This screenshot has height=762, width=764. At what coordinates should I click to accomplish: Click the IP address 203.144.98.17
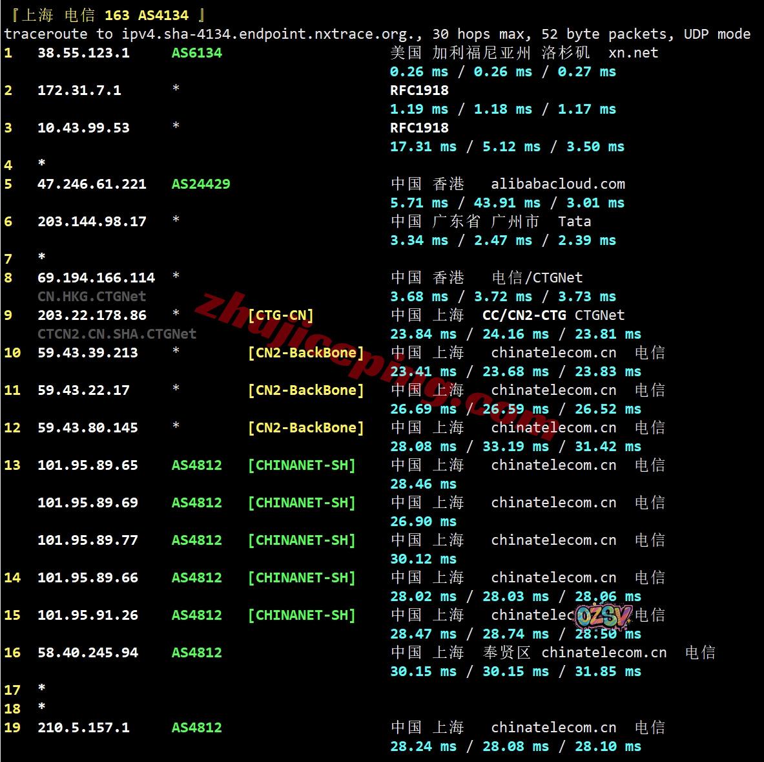[x=92, y=222]
